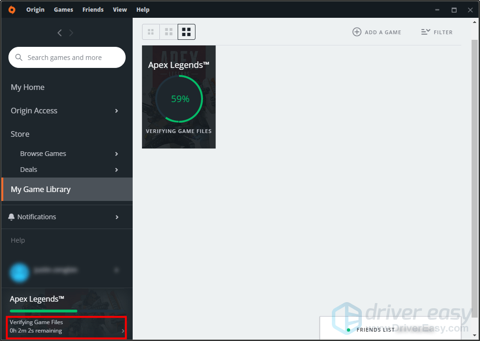This screenshot has height=341, width=480.
Task: Open My Game Library
Action: point(40,189)
